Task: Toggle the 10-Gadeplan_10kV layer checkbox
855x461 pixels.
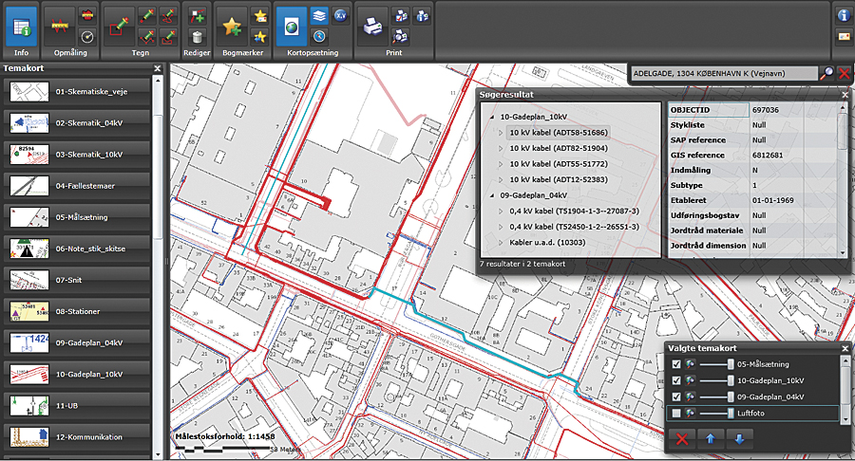Action: [x=676, y=380]
